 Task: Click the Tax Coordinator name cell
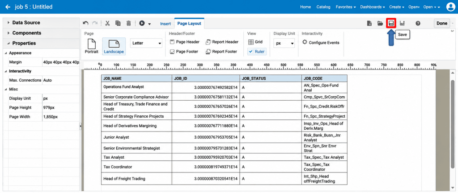[136, 167]
